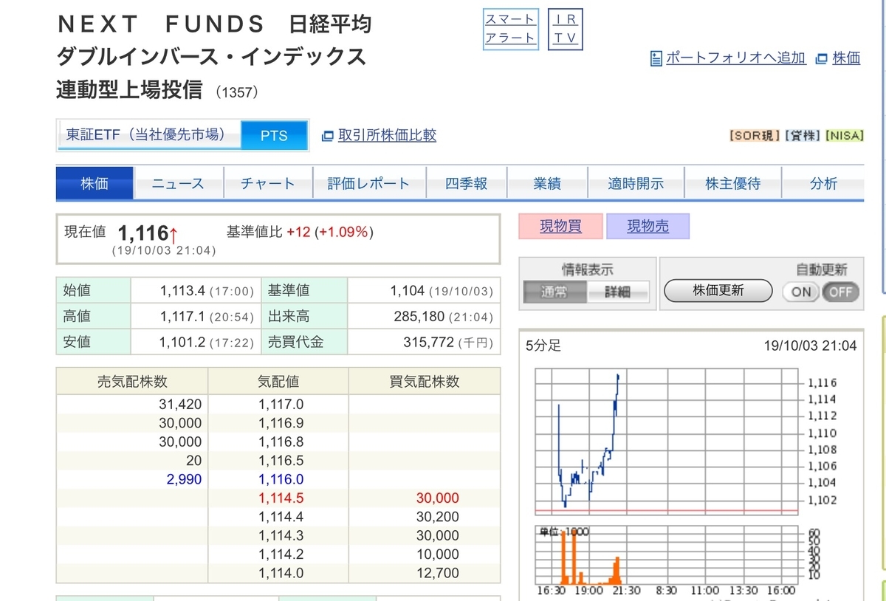Switch to the 評価レポート tab
886x601 pixels.
[368, 184]
